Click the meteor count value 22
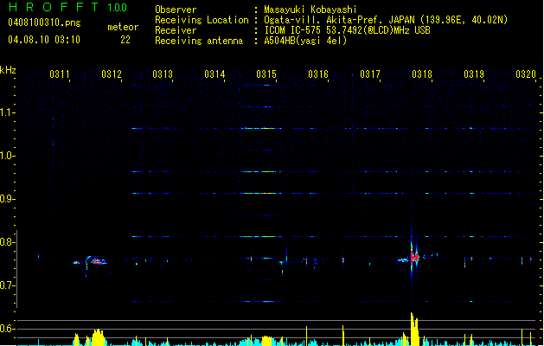The image size is (544, 346). [x=125, y=40]
